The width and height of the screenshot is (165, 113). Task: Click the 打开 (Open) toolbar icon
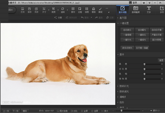pos(22,10)
